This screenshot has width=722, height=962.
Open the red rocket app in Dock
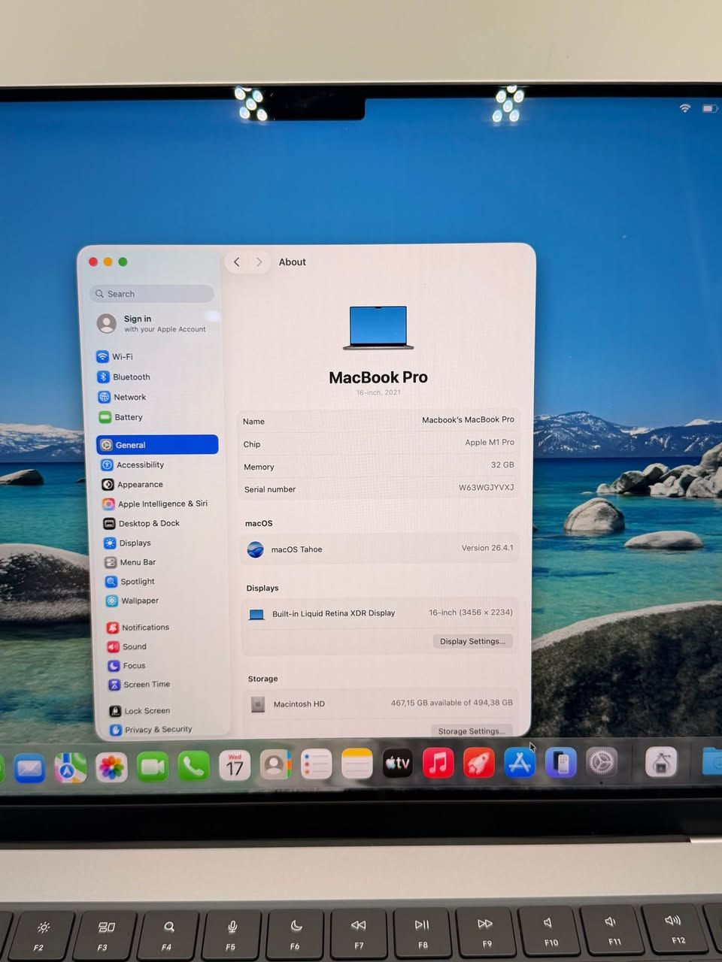(x=478, y=763)
